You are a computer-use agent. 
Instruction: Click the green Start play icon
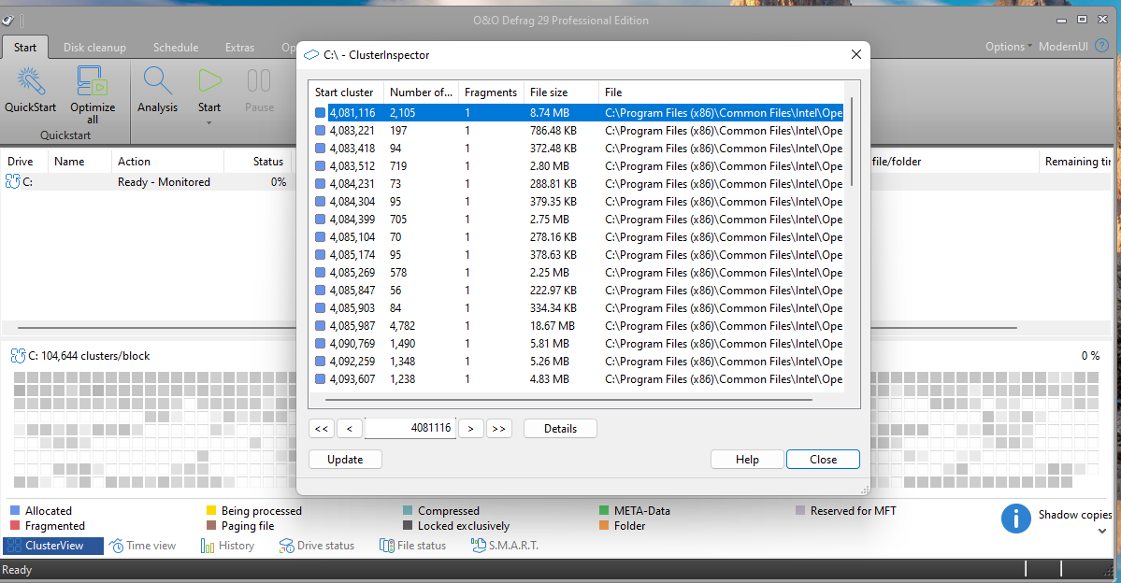tap(209, 80)
